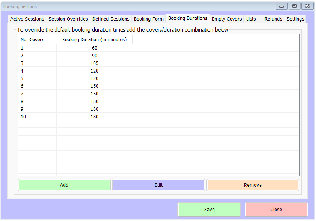Click the Booking Duration column header
This screenshot has width=316, height=221.
(94, 39)
